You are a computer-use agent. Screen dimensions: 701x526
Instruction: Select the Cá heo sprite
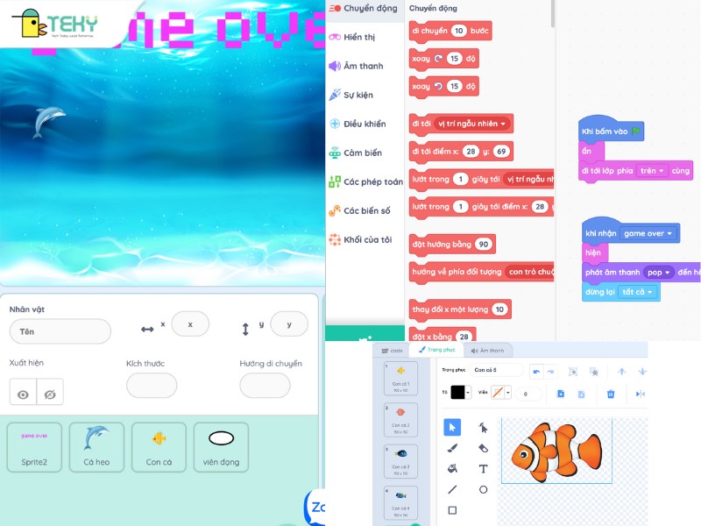(96, 446)
